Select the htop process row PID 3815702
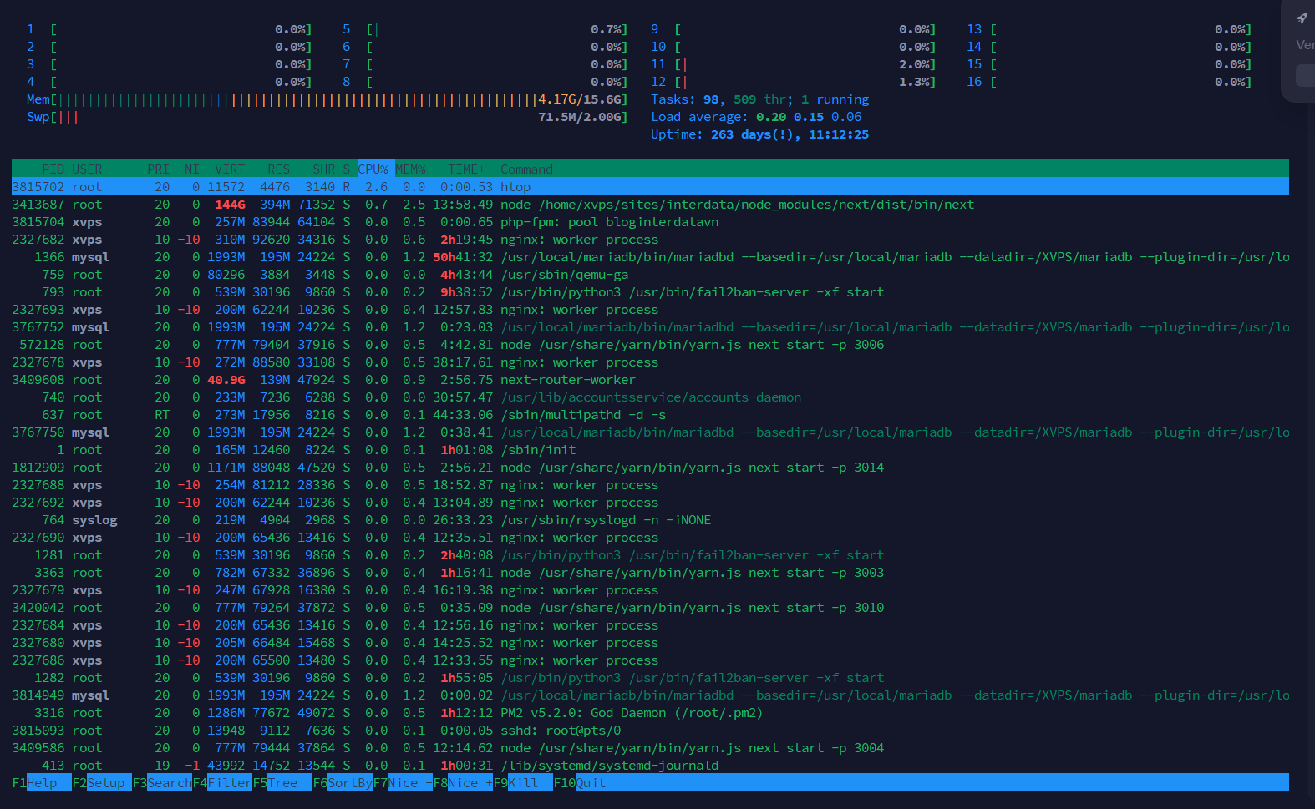The height and width of the screenshot is (809, 1315). [x=650, y=187]
